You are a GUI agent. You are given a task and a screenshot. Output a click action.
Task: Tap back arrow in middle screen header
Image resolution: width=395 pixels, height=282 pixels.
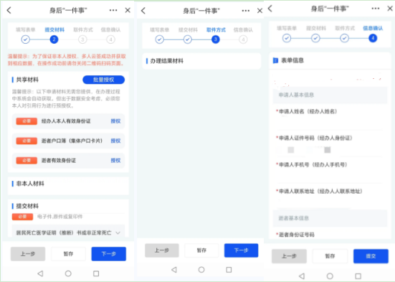(x=143, y=11)
